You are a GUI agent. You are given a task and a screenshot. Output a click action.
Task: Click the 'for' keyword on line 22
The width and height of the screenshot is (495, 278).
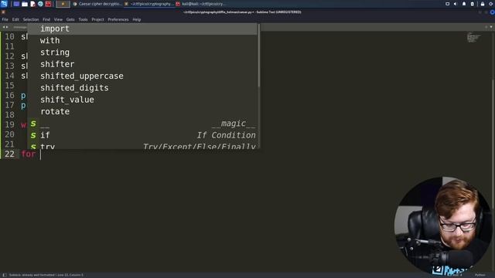coord(29,154)
